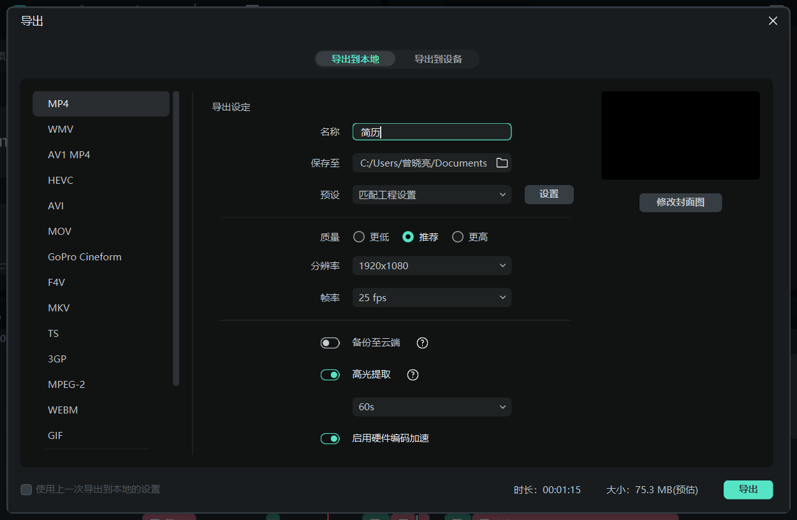This screenshot has width=797, height=520.
Task: Select the 导出到本地 tab
Action: coord(355,59)
